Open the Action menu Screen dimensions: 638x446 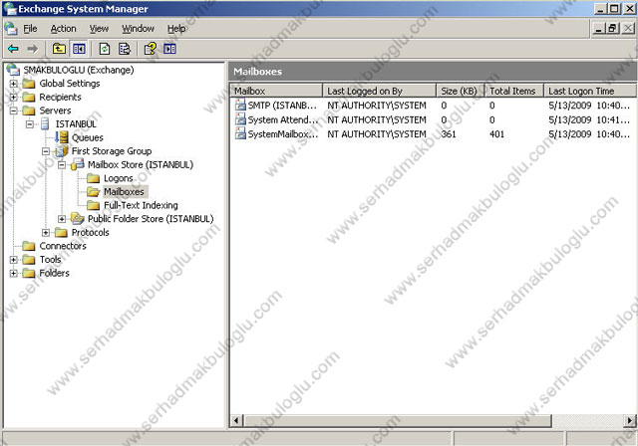(63, 29)
